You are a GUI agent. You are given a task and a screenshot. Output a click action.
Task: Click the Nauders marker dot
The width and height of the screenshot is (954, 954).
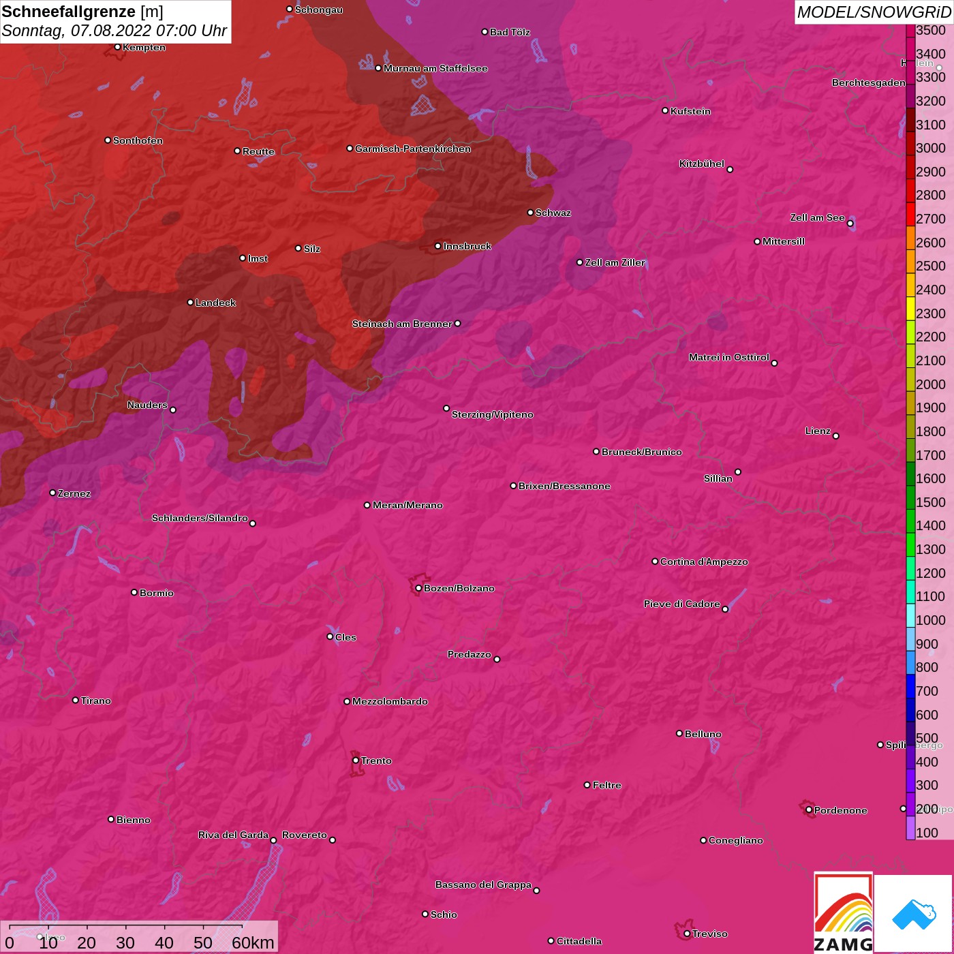(x=173, y=410)
